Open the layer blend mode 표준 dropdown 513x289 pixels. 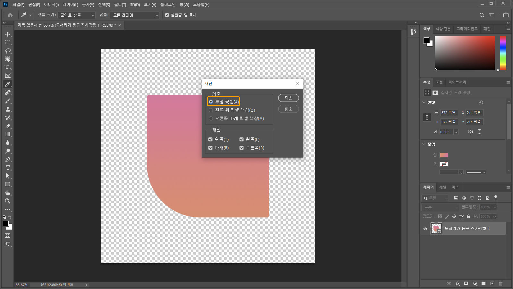click(441, 207)
